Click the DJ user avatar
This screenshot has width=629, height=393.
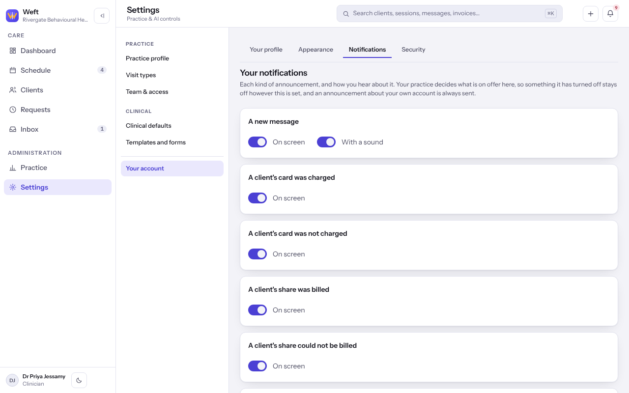click(12, 380)
